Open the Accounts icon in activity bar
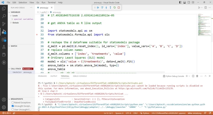213x115 pixels. point(4,100)
